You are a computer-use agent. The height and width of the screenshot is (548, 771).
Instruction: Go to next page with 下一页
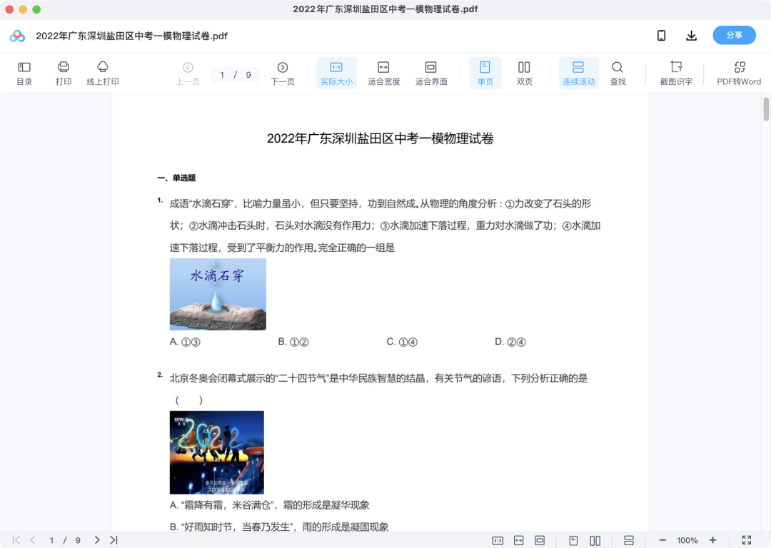point(283,73)
